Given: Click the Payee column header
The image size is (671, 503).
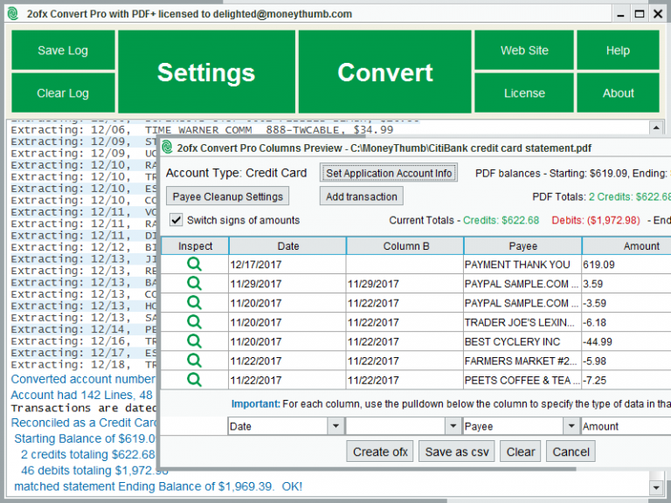Looking at the screenshot, I should (x=522, y=246).
